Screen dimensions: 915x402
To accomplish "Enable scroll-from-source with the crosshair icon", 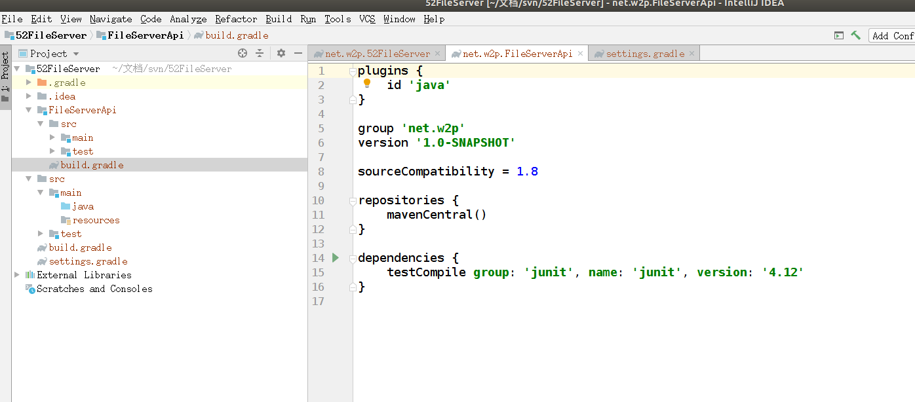I will 243,53.
